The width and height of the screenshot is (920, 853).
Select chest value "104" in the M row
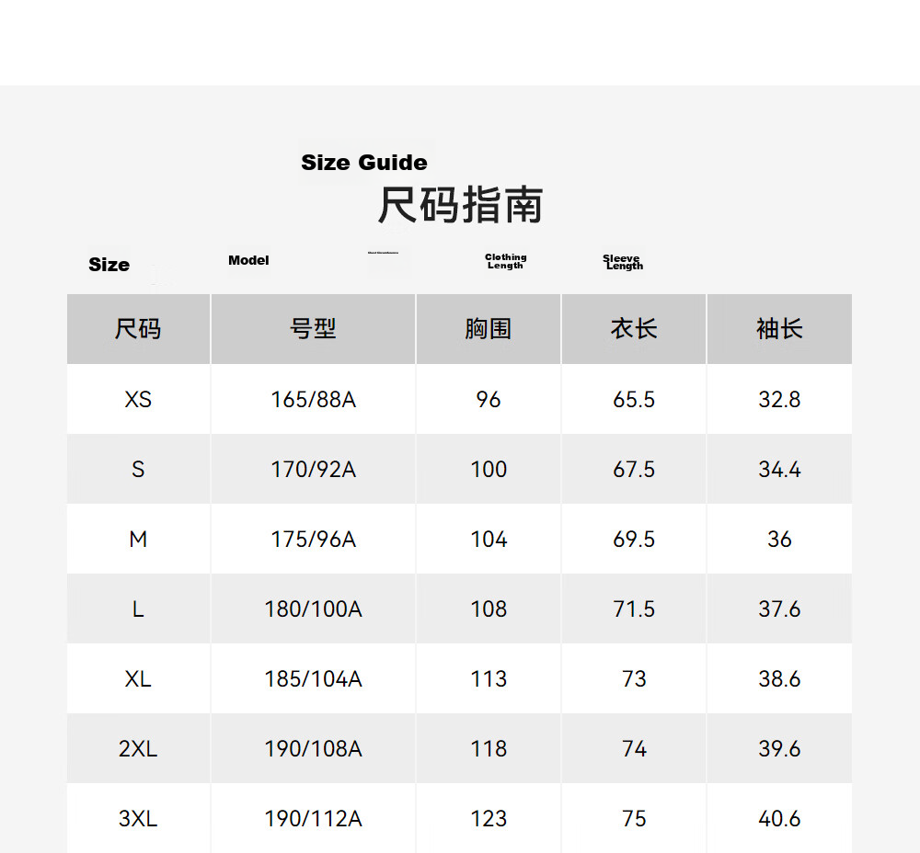point(489,539)
